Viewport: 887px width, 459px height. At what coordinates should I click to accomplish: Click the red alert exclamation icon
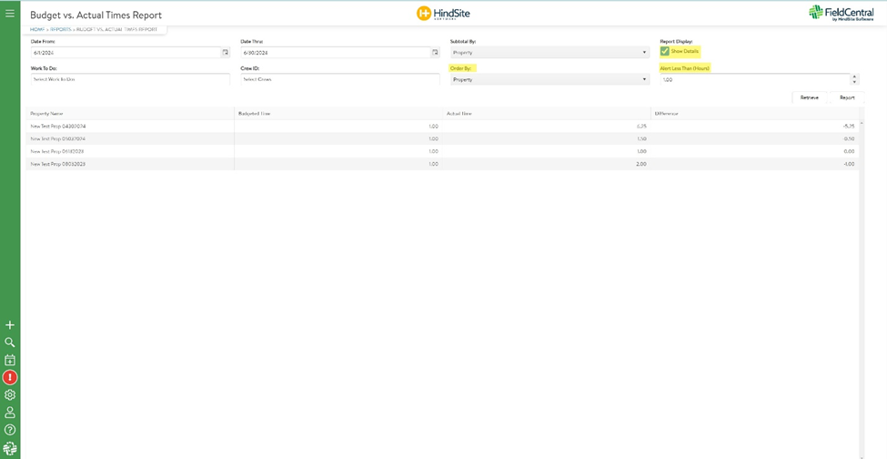pos(10,377)
